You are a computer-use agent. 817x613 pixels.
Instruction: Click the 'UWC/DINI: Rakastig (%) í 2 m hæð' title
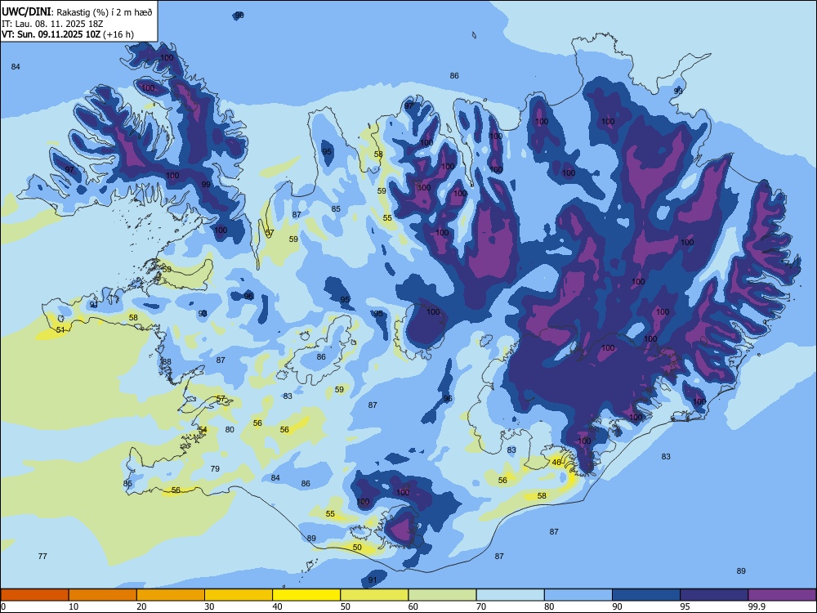tap(77, 12)
